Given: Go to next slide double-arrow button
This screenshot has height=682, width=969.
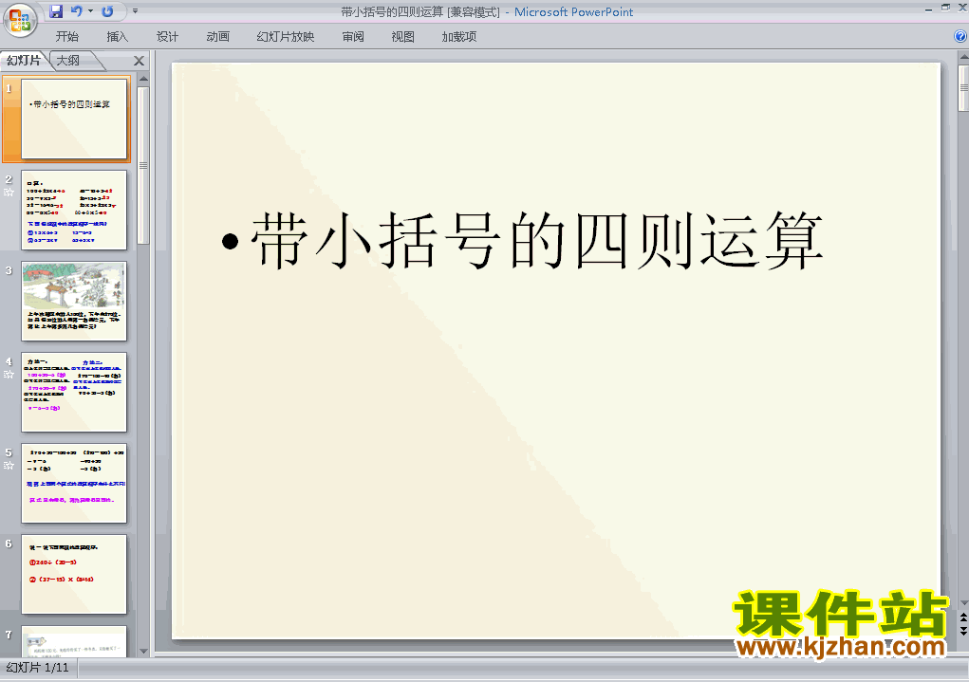Looking at the screenshot, I should [x=962, y=630].
